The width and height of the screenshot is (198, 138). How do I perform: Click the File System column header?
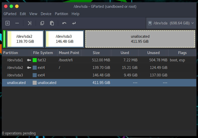(43, 53)
